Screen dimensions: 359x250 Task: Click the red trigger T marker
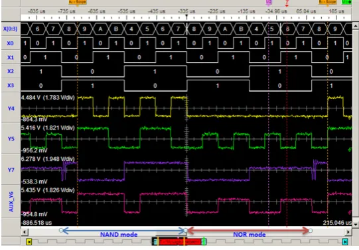coord(287,3)
